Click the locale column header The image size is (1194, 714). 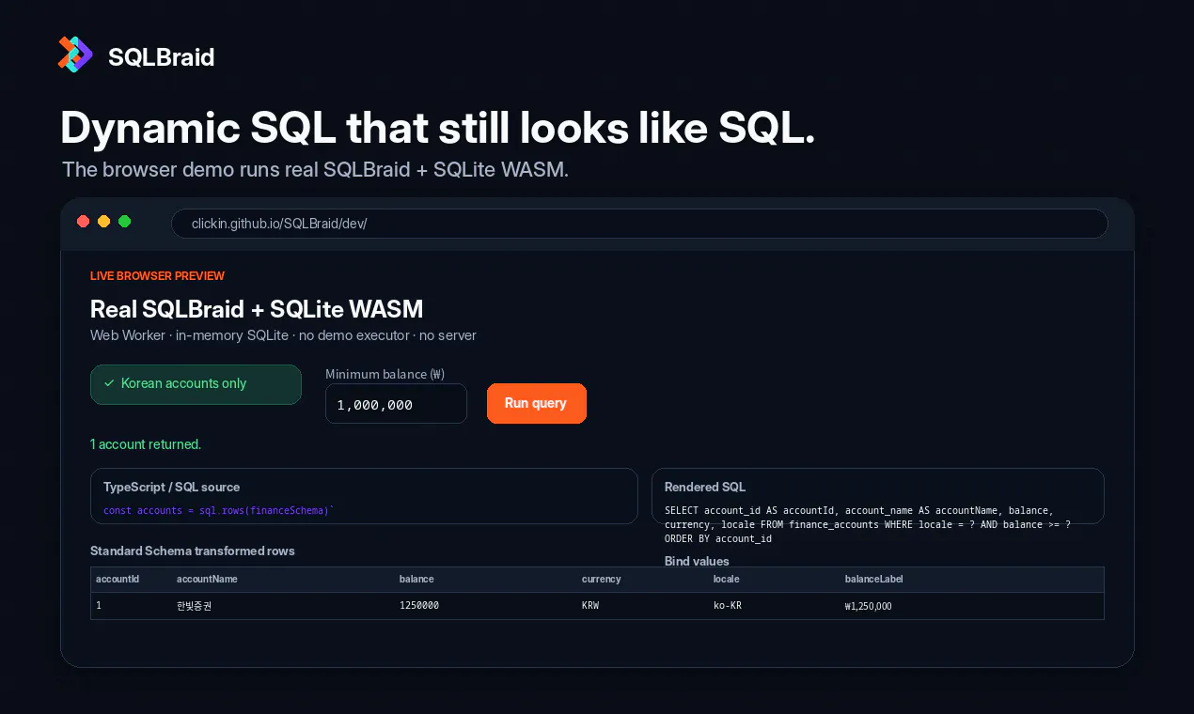coord(727,579)
